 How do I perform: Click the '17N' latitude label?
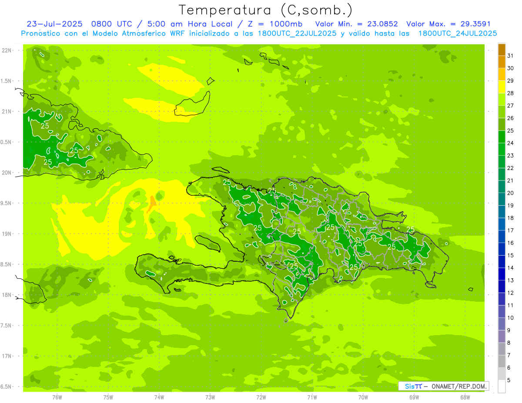coord(7,356)
